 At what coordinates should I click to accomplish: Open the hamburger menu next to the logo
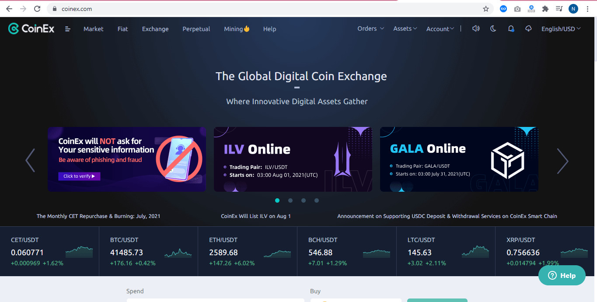pos(68,29)
